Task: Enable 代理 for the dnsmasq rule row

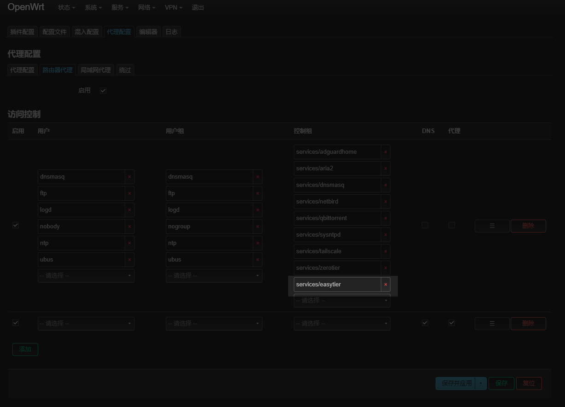Action: (x=452, y=225)
